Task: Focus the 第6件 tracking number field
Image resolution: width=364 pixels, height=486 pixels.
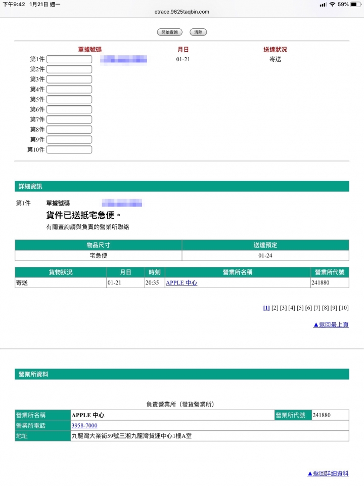Action: click(69, 109)
